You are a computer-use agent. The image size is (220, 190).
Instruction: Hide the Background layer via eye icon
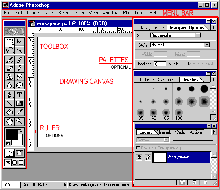(139, 157)
